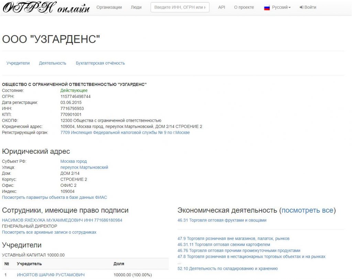
Task: Click the Russian flag language icon
Action: (266, 7)
